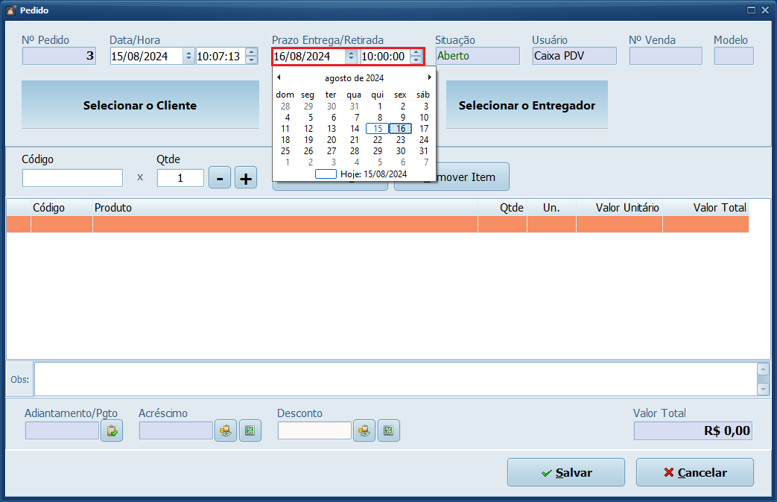The image size is (777, 502).
Task: Click the Selecionar o Cliente button
Action: coord(140,105)
